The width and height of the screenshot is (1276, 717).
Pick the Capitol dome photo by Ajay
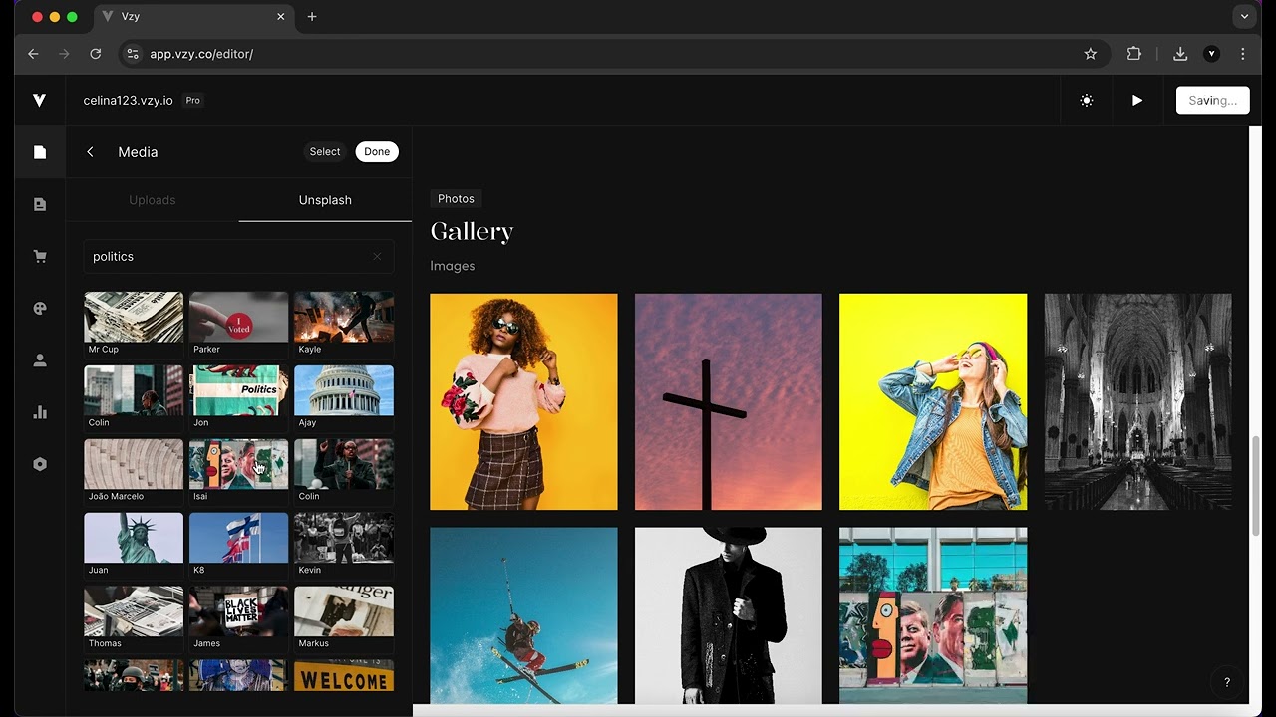pos(344,390)
